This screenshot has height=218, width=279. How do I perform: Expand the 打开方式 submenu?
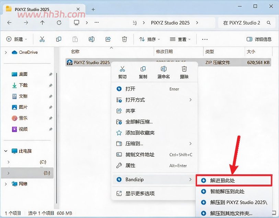[154, 100]
